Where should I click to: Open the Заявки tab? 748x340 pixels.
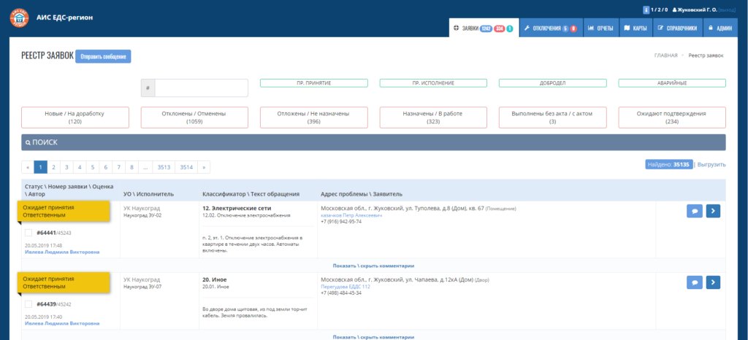(x=484, y=28)
